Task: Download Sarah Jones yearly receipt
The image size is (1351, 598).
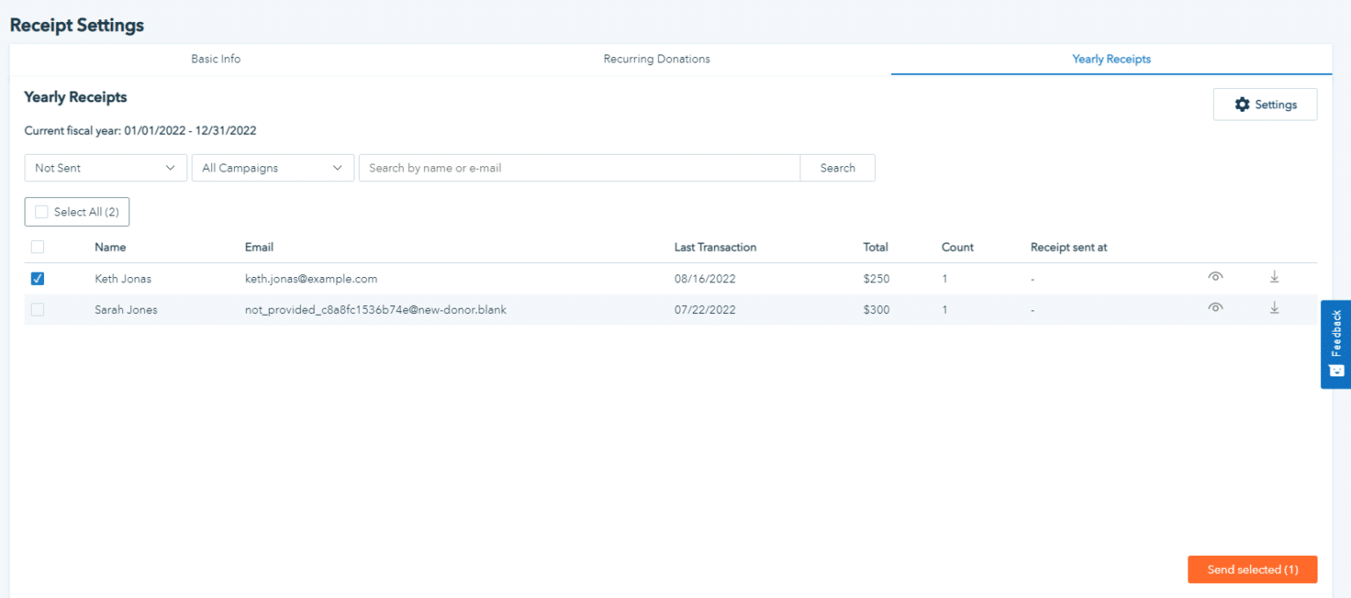Action: tap(1274, 308)
